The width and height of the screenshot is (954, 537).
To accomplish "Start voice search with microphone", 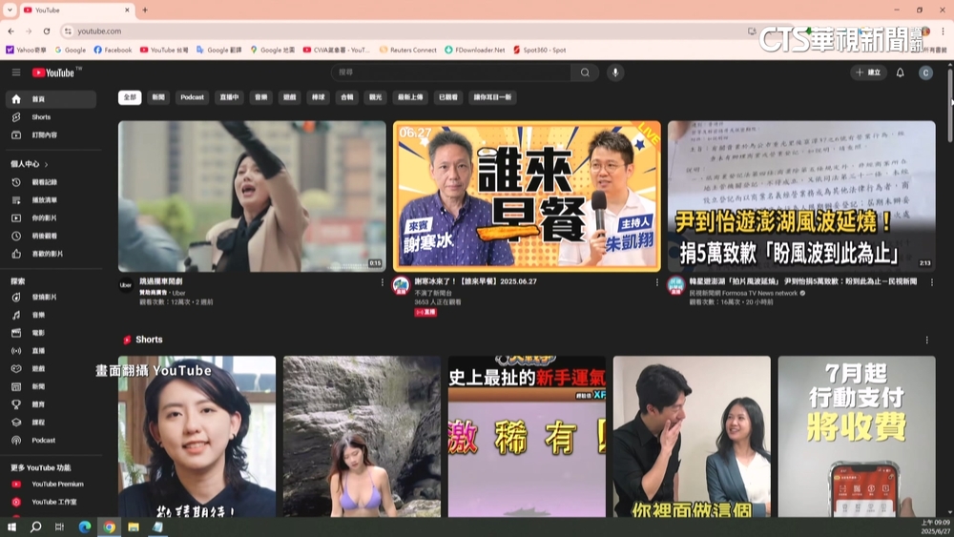I will 615,72.
